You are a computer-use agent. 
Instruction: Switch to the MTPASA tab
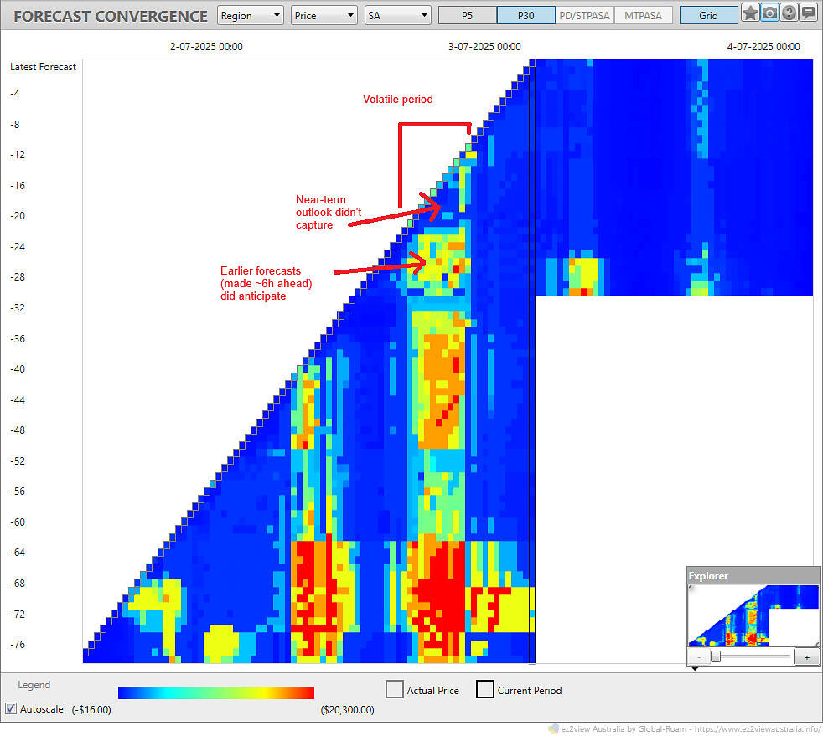tap(643, 15)
